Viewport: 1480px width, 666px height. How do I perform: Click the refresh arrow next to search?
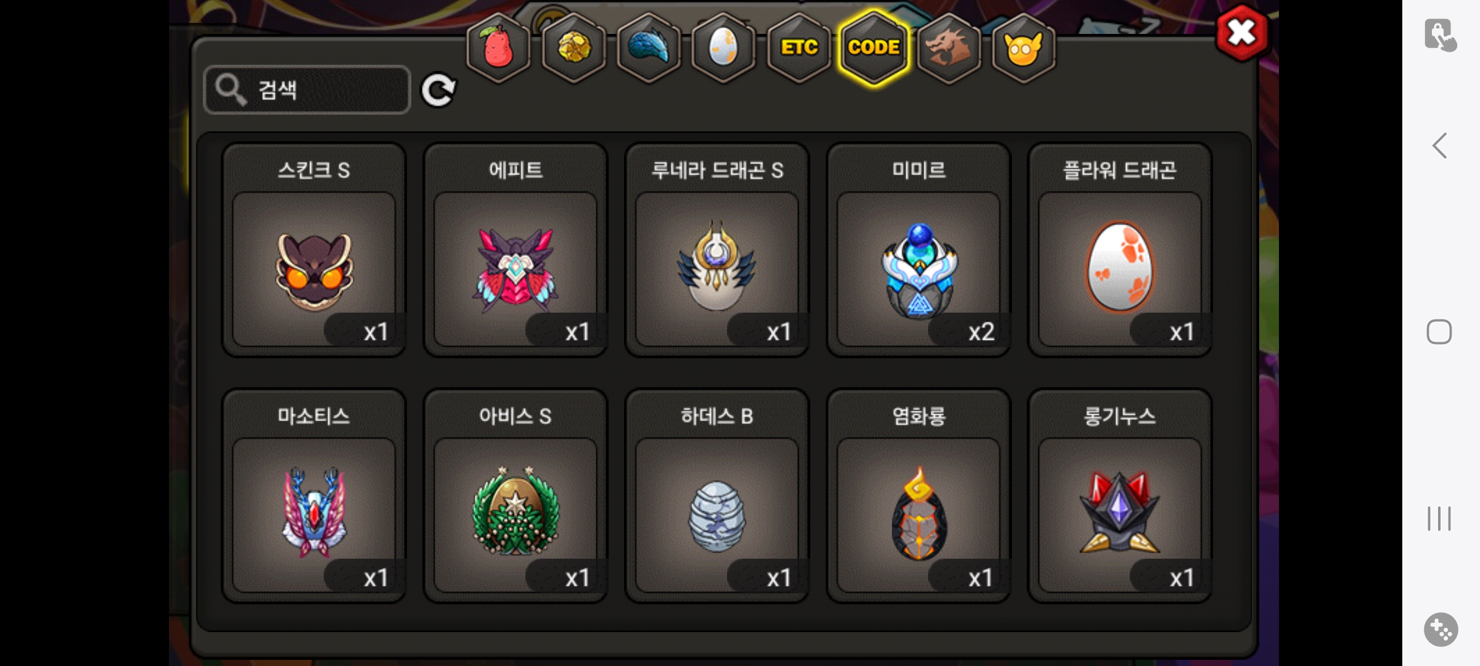[438, 90]
